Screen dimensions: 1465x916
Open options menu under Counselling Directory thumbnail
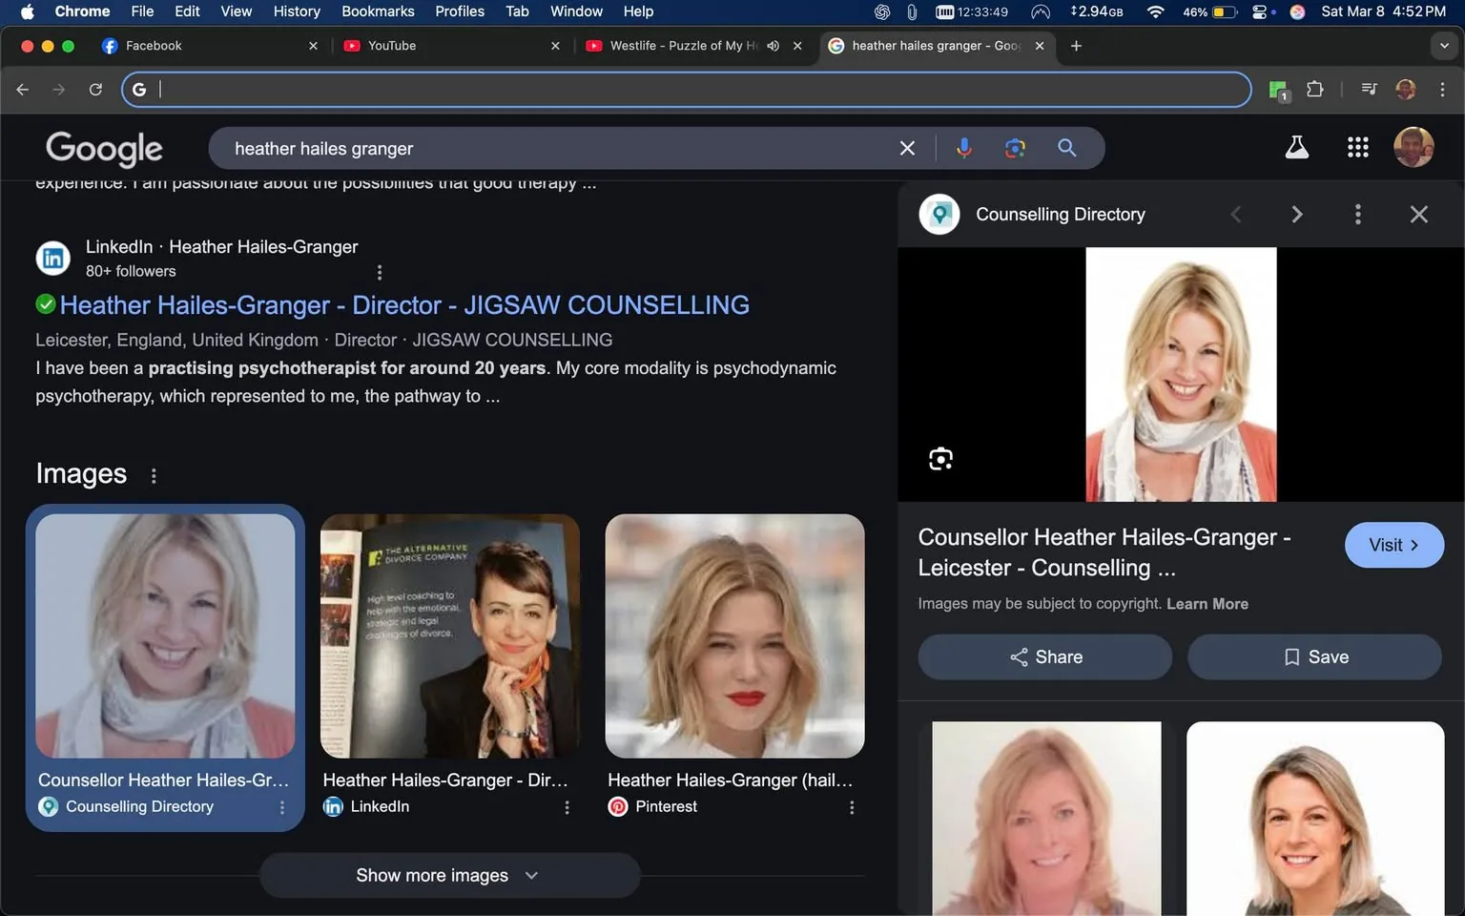(x=280, y=806)
